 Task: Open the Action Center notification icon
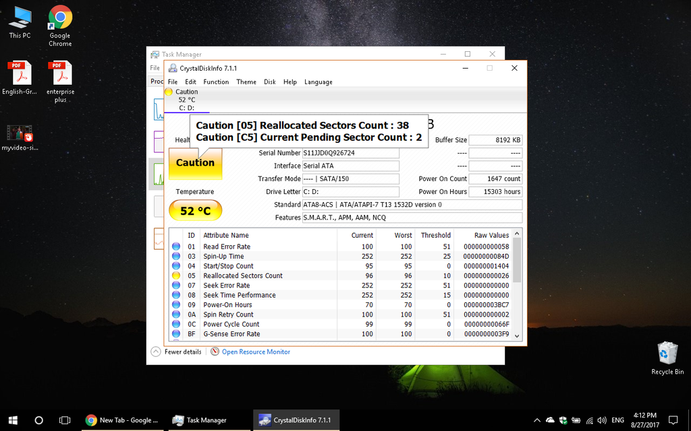(672, 420)
